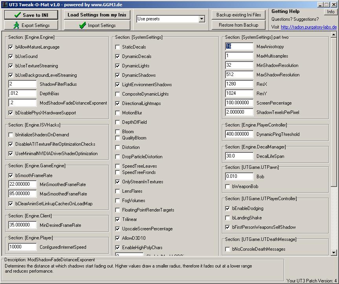Enable bLandingShake checkbox
Image resolution: width=339 pixels, height=284 pixels.
(227, 218)
